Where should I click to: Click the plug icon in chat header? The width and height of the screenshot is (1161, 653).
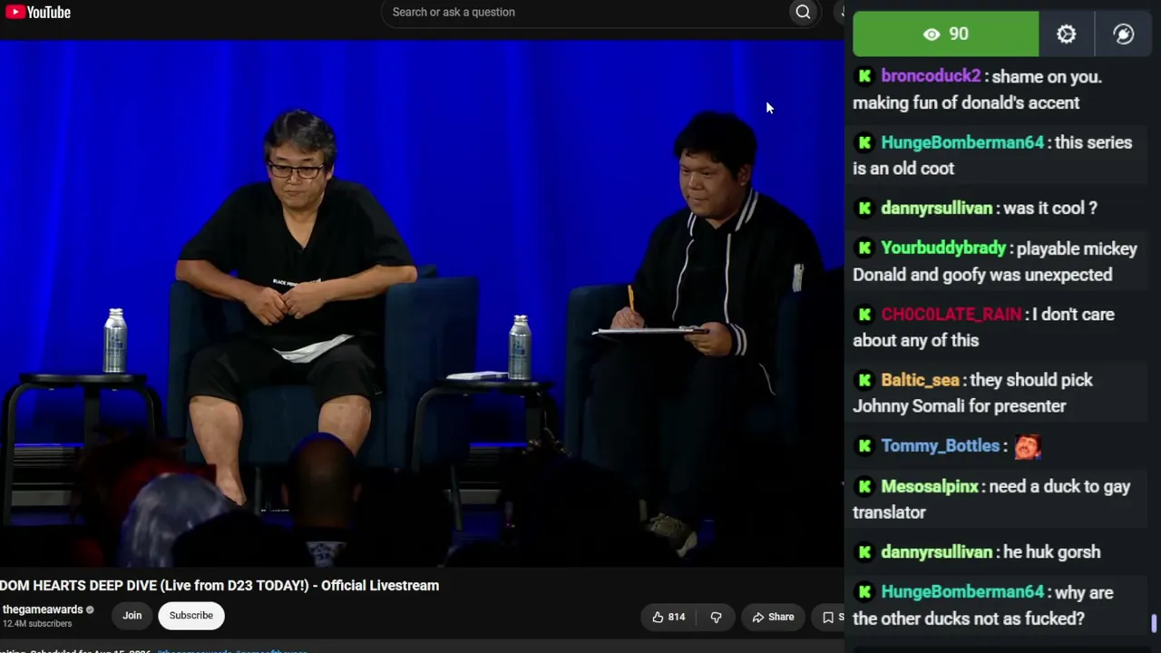click(1123, 34)
